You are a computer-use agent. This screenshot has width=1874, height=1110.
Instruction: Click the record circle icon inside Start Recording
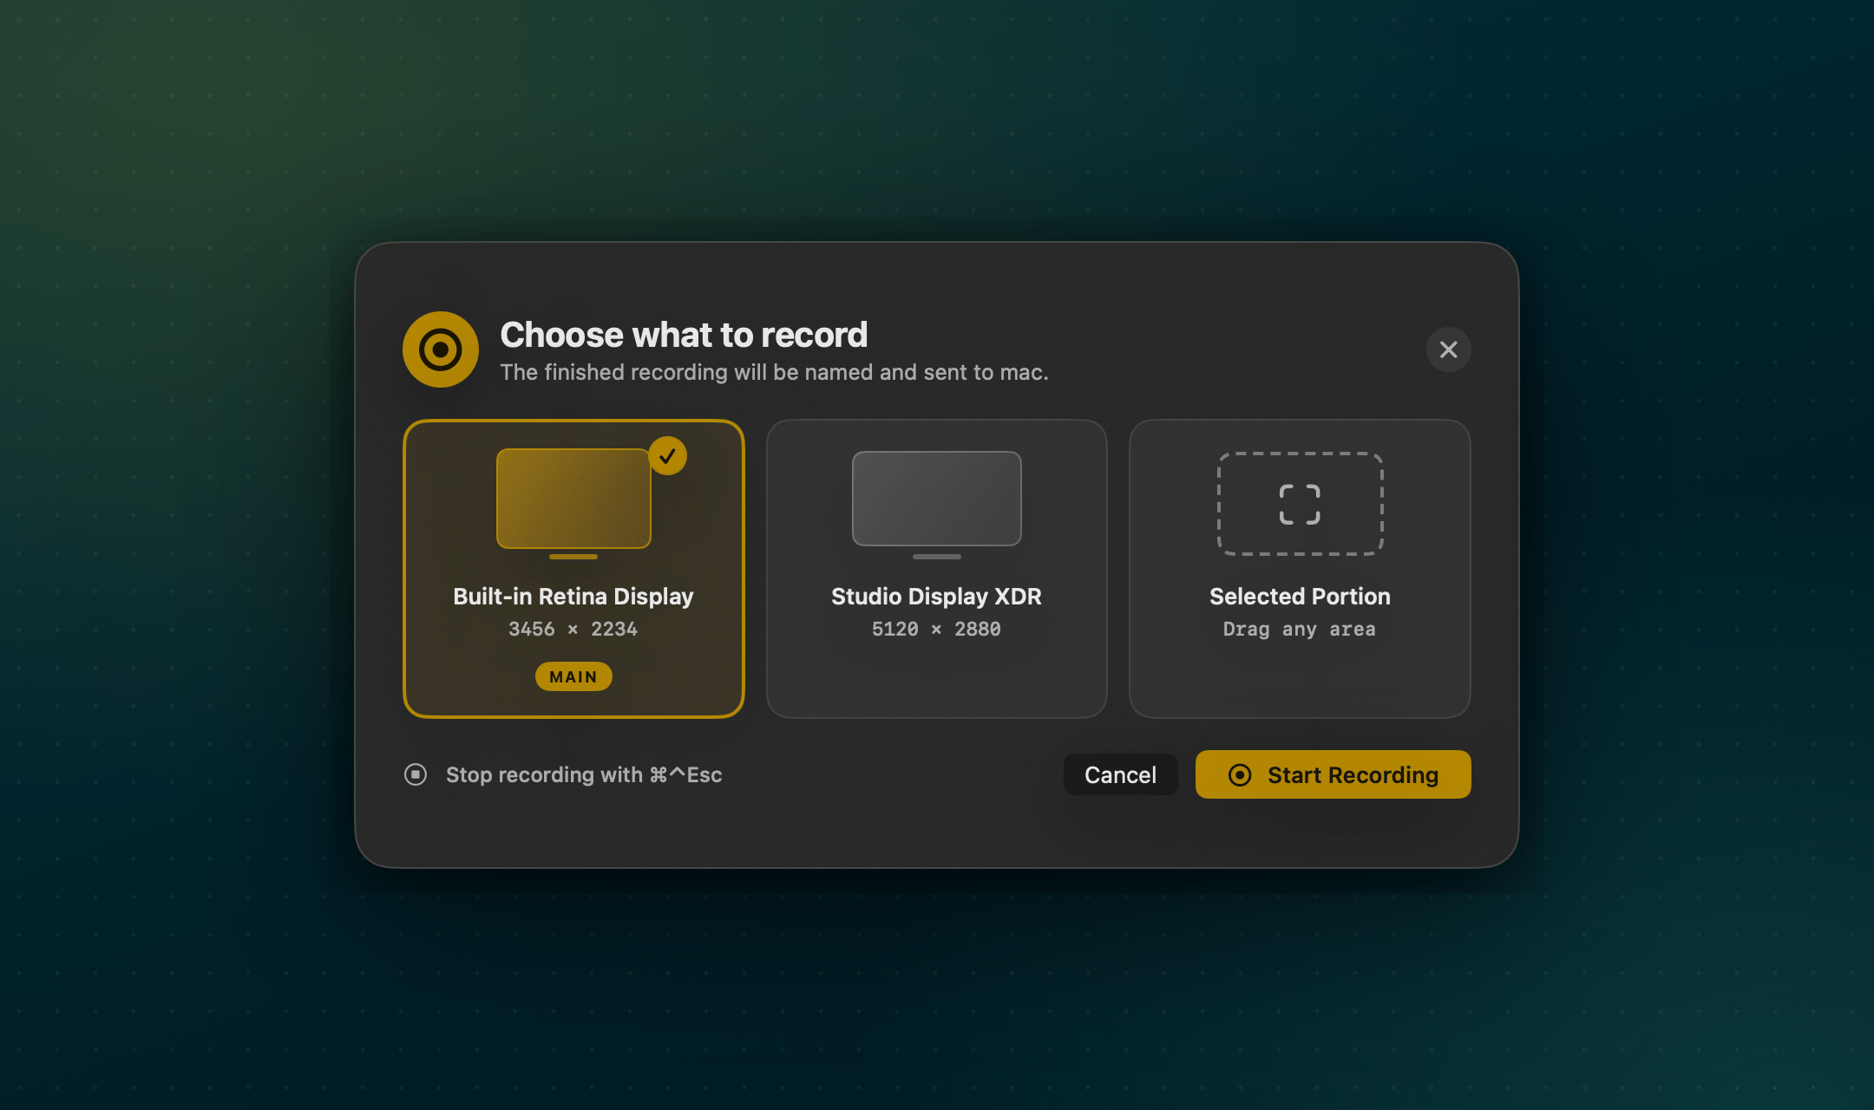[x=1240, y=774]
